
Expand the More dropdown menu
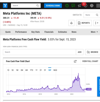94,32
